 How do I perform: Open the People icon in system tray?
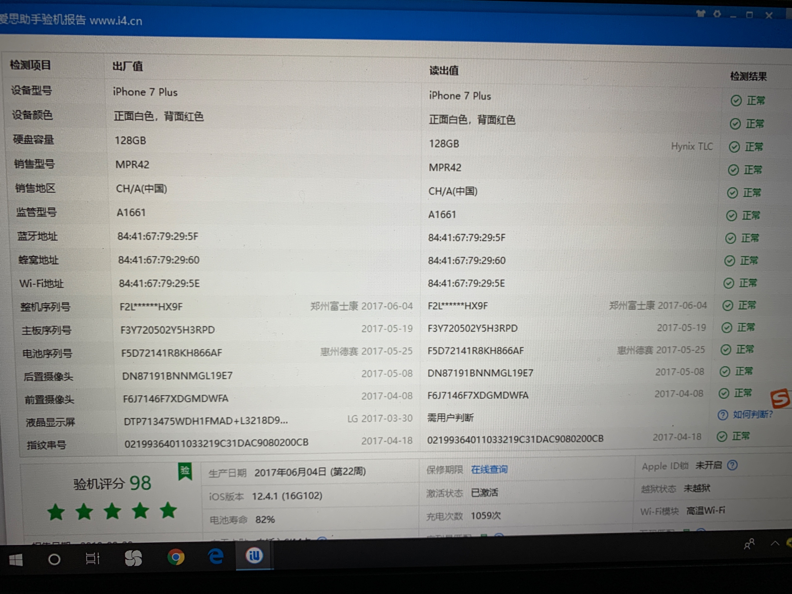[749, 544]
